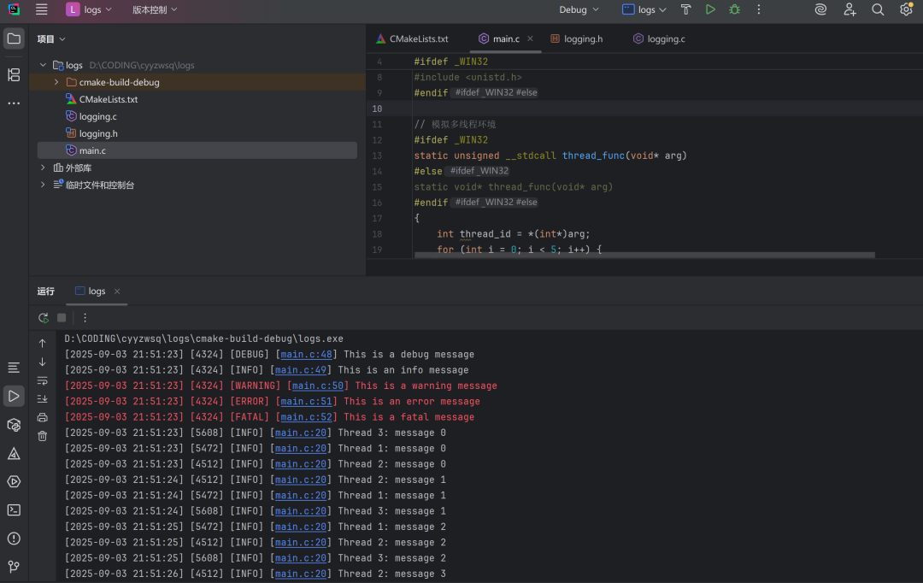Open the Git tool window icon

(14, 567)
